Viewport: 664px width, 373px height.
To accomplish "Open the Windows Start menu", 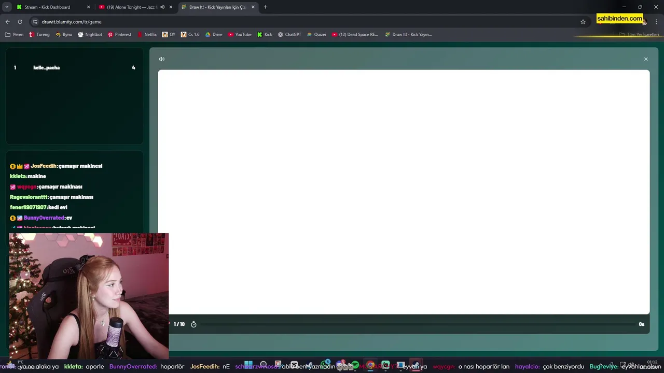I will (x=248, y=365).
